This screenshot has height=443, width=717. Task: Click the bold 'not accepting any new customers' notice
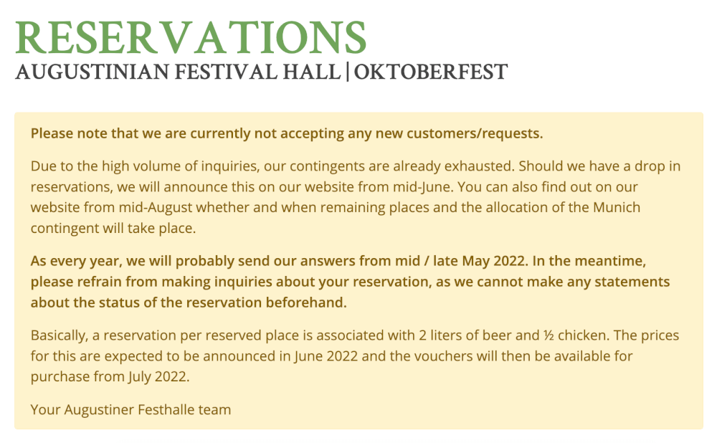(x=287, y=133)
